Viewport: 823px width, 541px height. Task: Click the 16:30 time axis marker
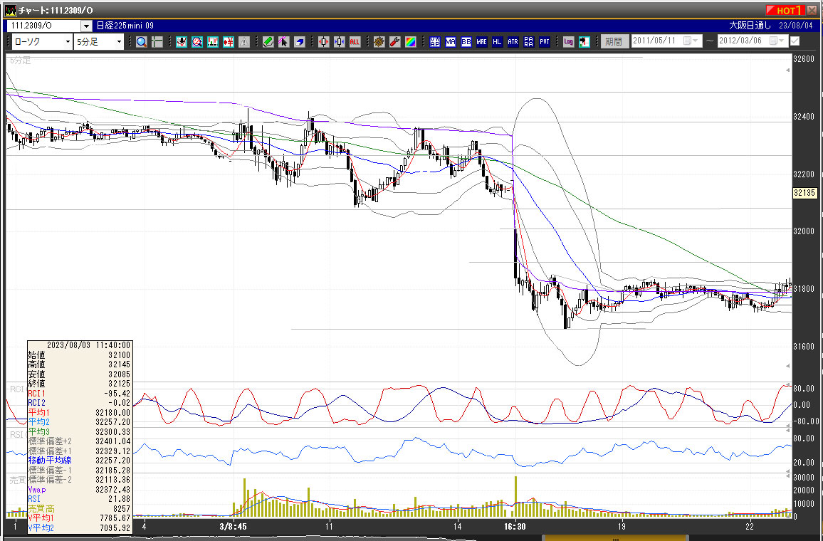pos(515,526)
